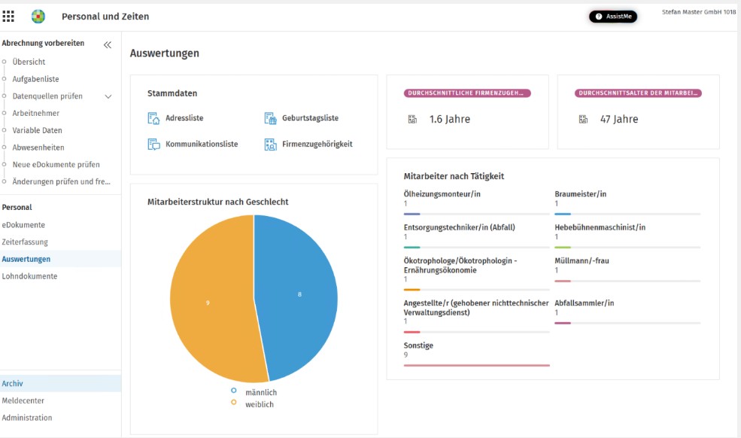The image size is (741, 438).
Task: Select Neue eDokumente prüfen
Action: [56, 165]
